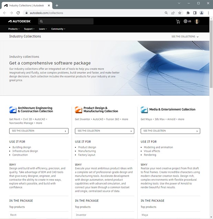Click 'Visual effects' list item

tap(152, 151)
